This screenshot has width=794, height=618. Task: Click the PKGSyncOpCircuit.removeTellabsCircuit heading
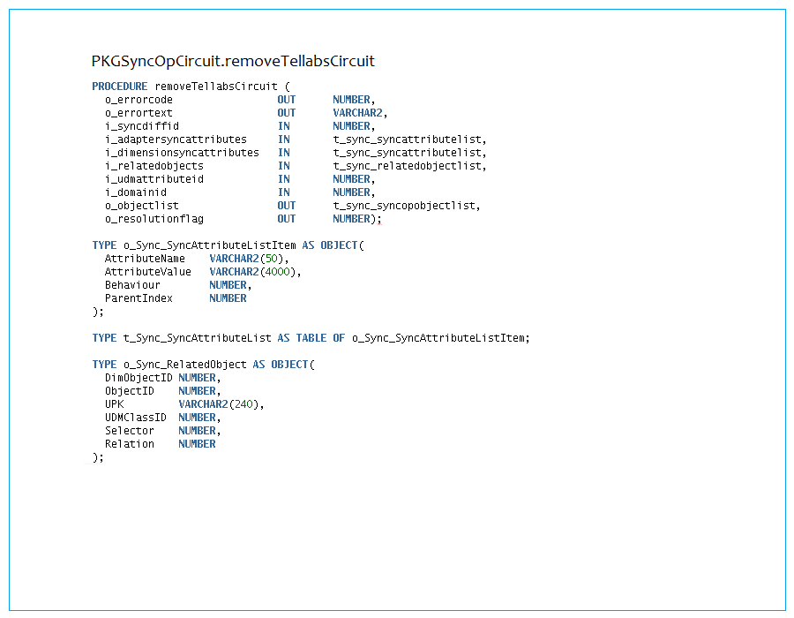click(233, 61)
